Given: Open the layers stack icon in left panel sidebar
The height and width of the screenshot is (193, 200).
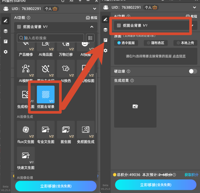Looking at the screenshot, I should pyautogui.click(x=5, y=31).
